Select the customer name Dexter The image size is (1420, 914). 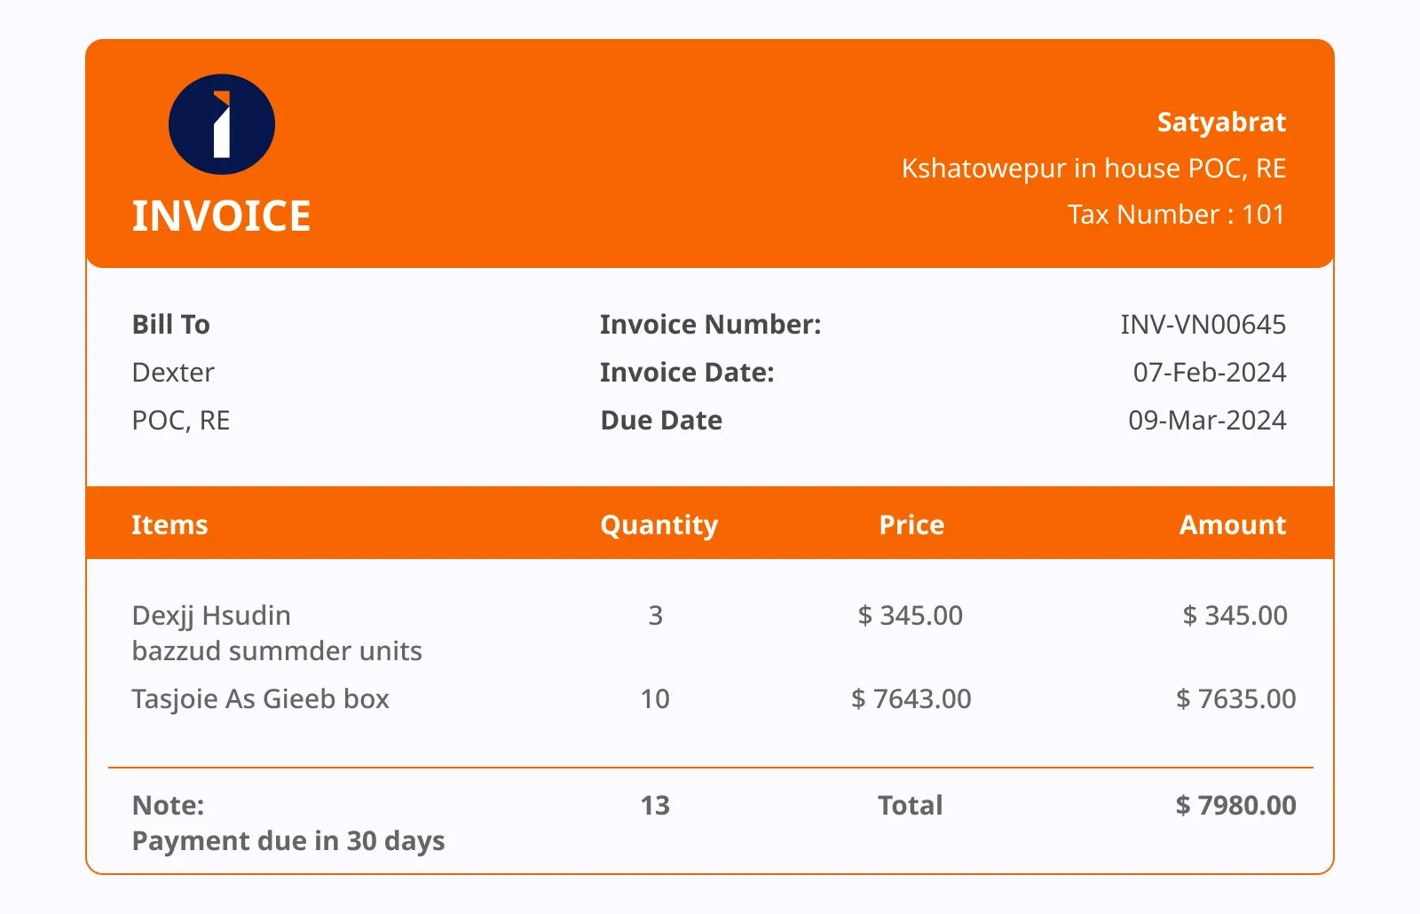click(173, 373)
